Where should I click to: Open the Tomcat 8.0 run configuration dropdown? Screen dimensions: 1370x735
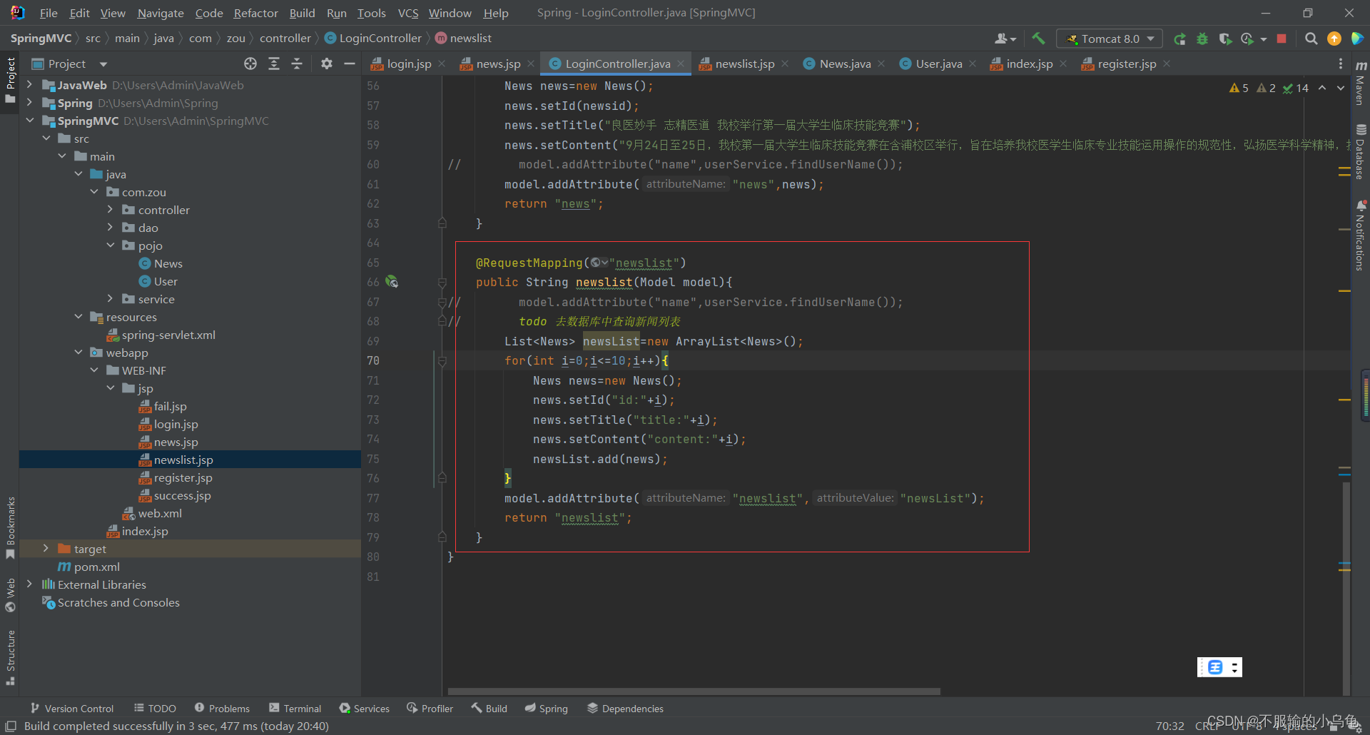tap(1110, 39)
